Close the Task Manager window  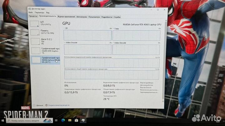(x=164, y=10)
